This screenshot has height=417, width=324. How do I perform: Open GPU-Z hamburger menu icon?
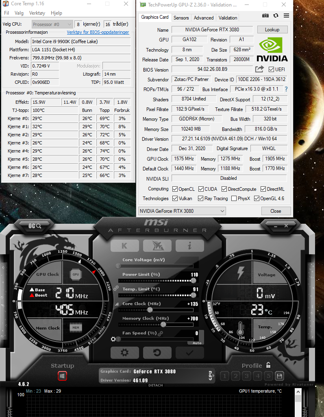tap(286, 15)
